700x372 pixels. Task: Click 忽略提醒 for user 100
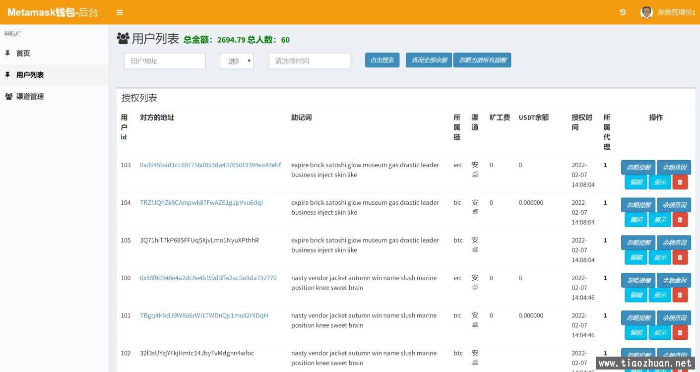(x=638, y=280)
